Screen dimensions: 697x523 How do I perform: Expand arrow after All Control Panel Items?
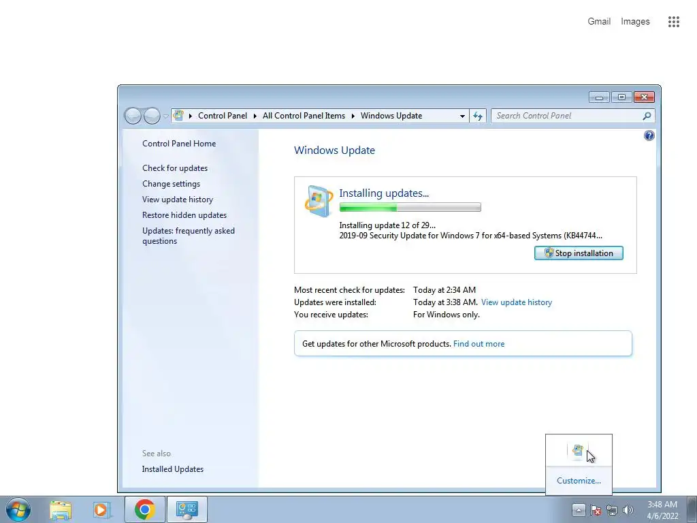click(x=353, y=116)
